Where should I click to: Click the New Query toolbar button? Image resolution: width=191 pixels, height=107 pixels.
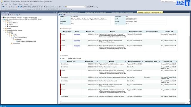click(27, 7)
